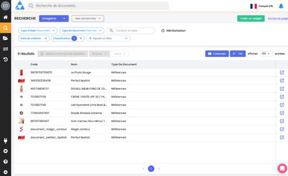Click the Magic contour thumbnail
Image resolution: width=288 pixels, height=176 pixels.
(x=21, y=129)
